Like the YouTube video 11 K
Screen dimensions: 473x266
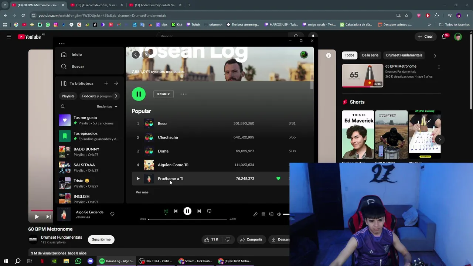coord(211,239)
